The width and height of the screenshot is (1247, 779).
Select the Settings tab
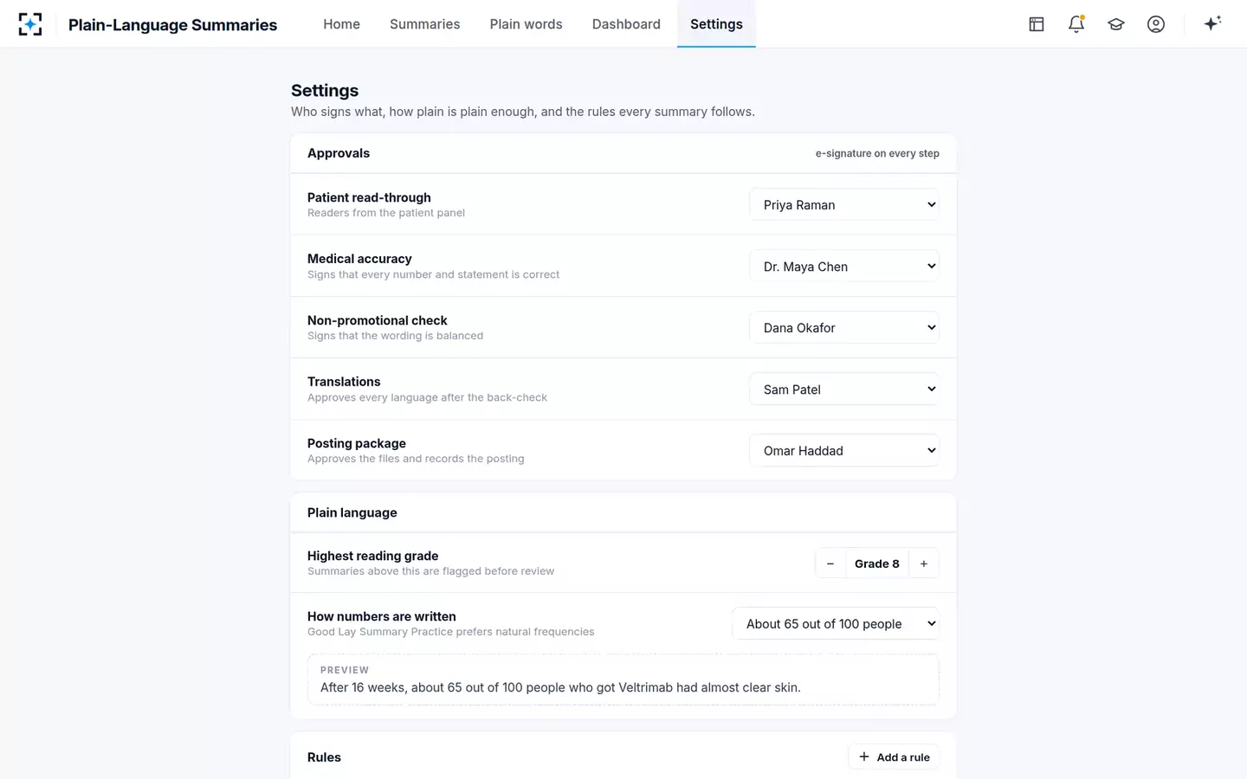(716, 24)
